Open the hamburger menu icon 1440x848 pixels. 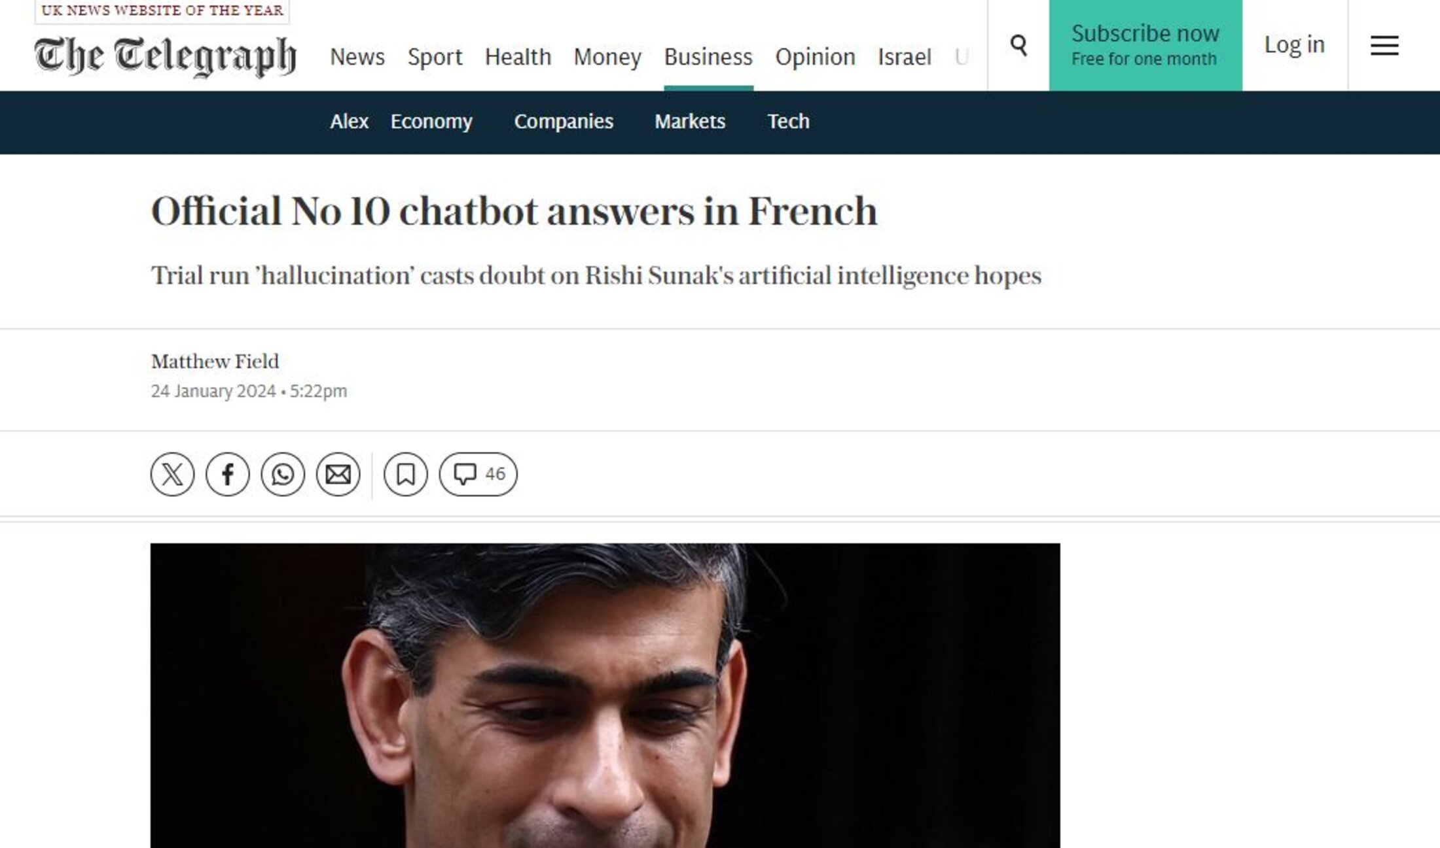1384,45
